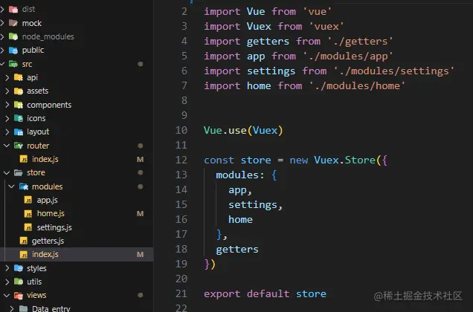Screen dimensions: 473x312
Task: Click the Data_entry folder icon
Action: [24, 308]
